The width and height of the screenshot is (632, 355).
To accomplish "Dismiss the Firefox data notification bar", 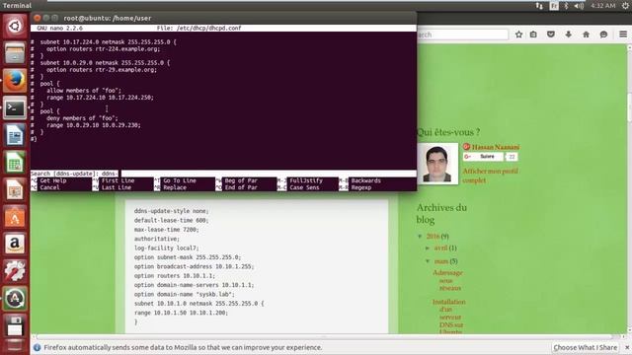I will coord(627,347).
